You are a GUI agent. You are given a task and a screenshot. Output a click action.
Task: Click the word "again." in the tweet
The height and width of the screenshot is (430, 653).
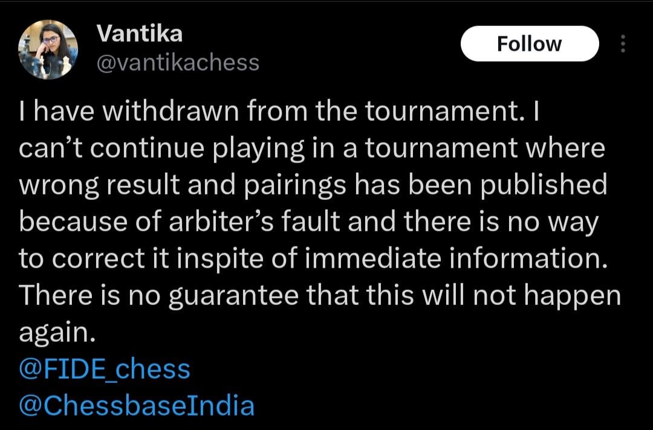[57, 333]
